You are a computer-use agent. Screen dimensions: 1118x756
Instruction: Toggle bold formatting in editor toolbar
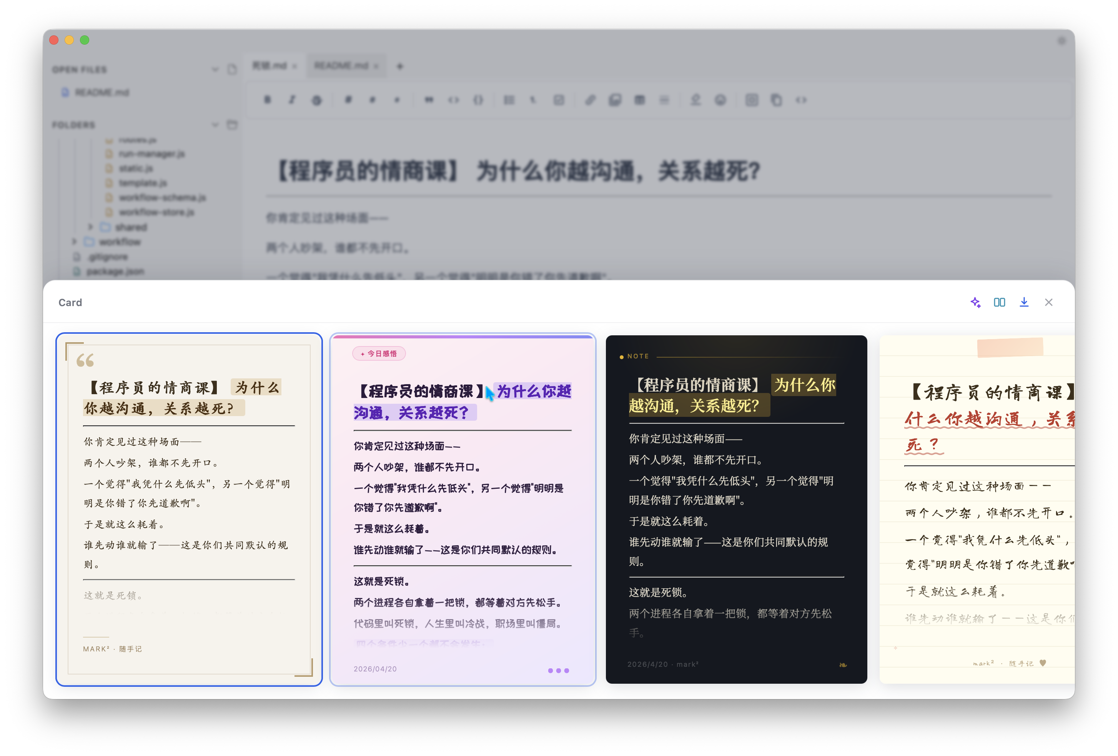[268, 100]
